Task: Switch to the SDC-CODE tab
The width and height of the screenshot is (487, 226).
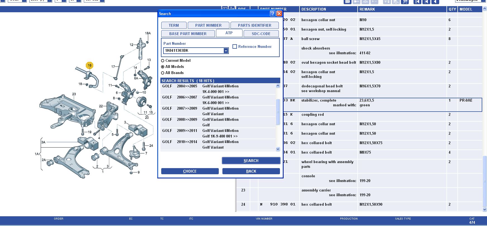Action: click(x=261, y=34)
